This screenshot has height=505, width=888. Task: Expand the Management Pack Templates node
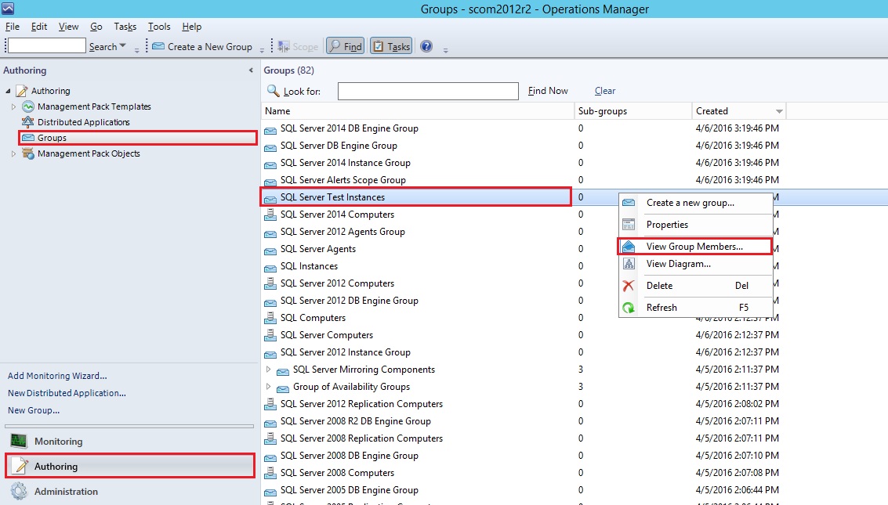tap(13, 106)
